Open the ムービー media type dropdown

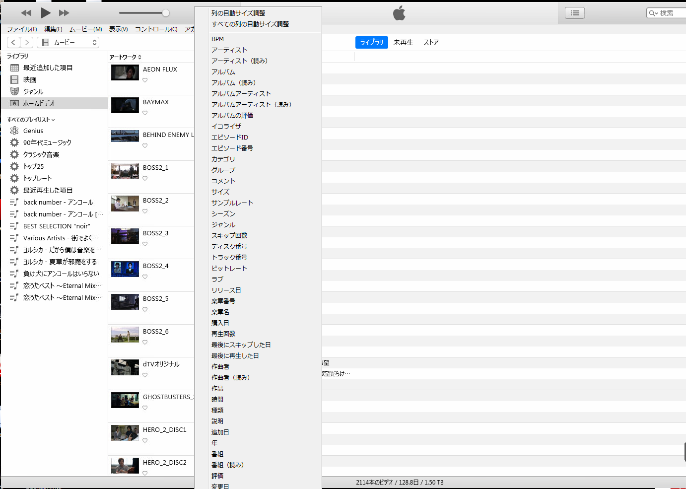click(x=68, y=43)
